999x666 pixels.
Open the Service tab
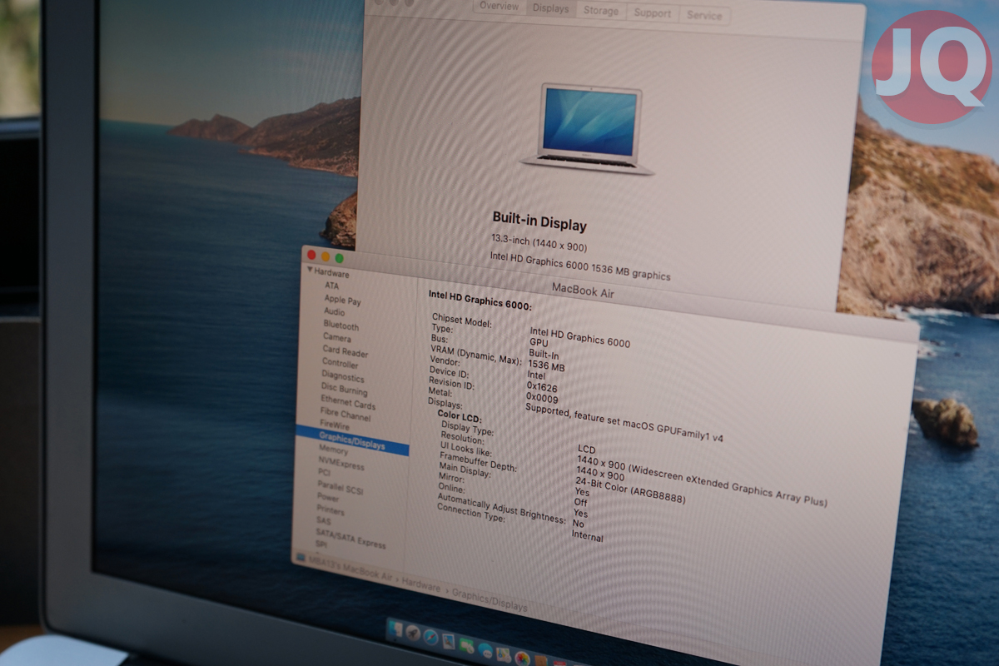(704, 15)
